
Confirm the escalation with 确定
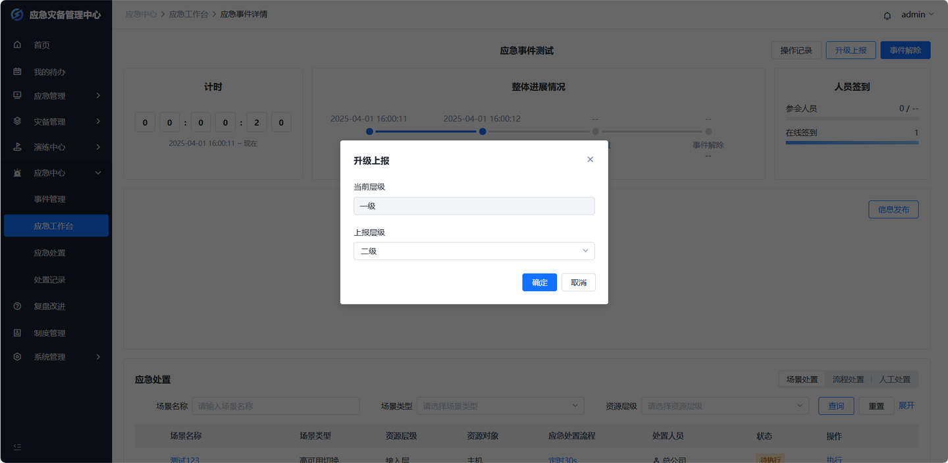(540, 283)
